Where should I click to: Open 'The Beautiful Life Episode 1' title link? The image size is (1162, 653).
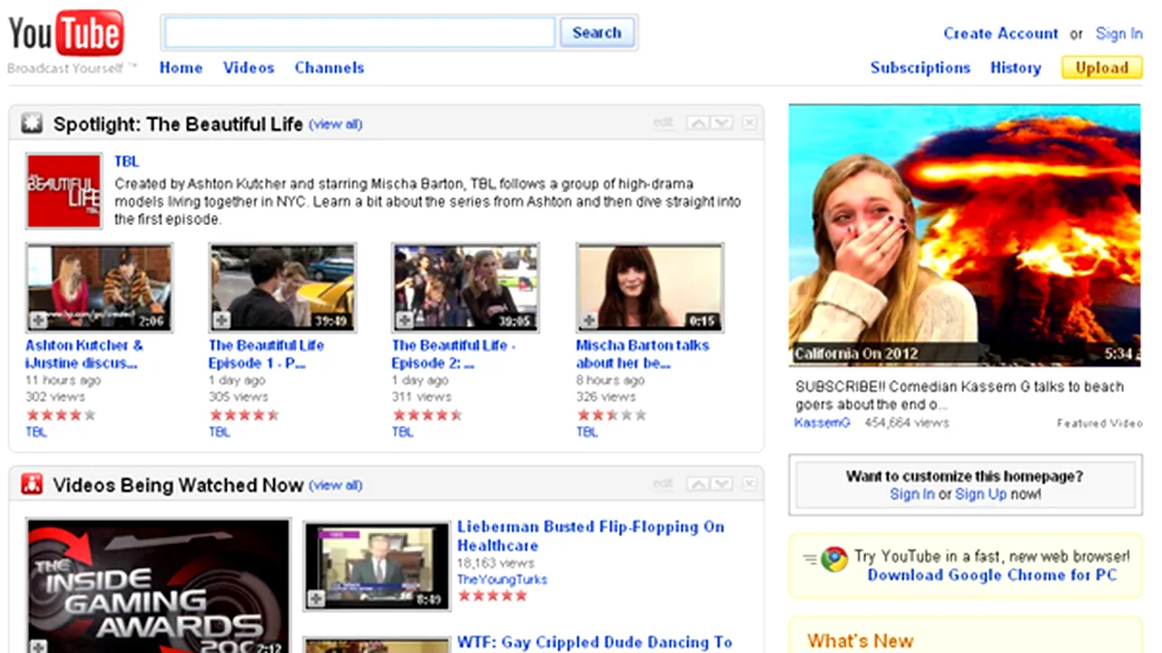pyautogui.click(x=266, y=355)
